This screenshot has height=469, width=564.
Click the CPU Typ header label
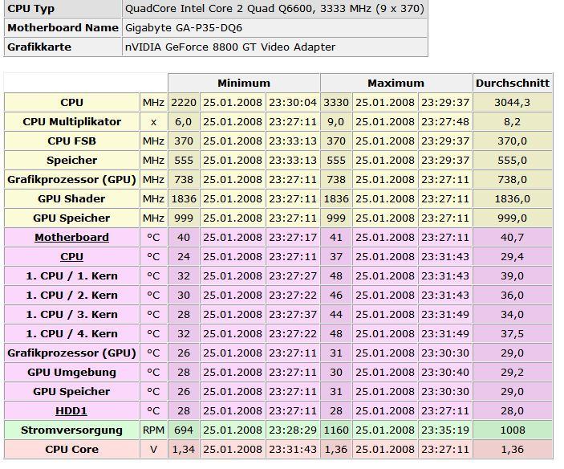[x=31, y=9]
